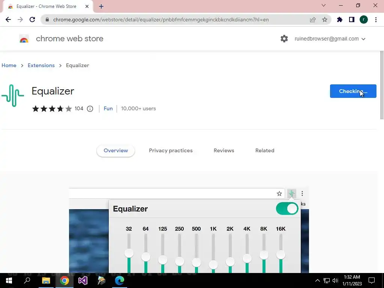
Task: Select the Overview tab
Action: tap(115, 151)
